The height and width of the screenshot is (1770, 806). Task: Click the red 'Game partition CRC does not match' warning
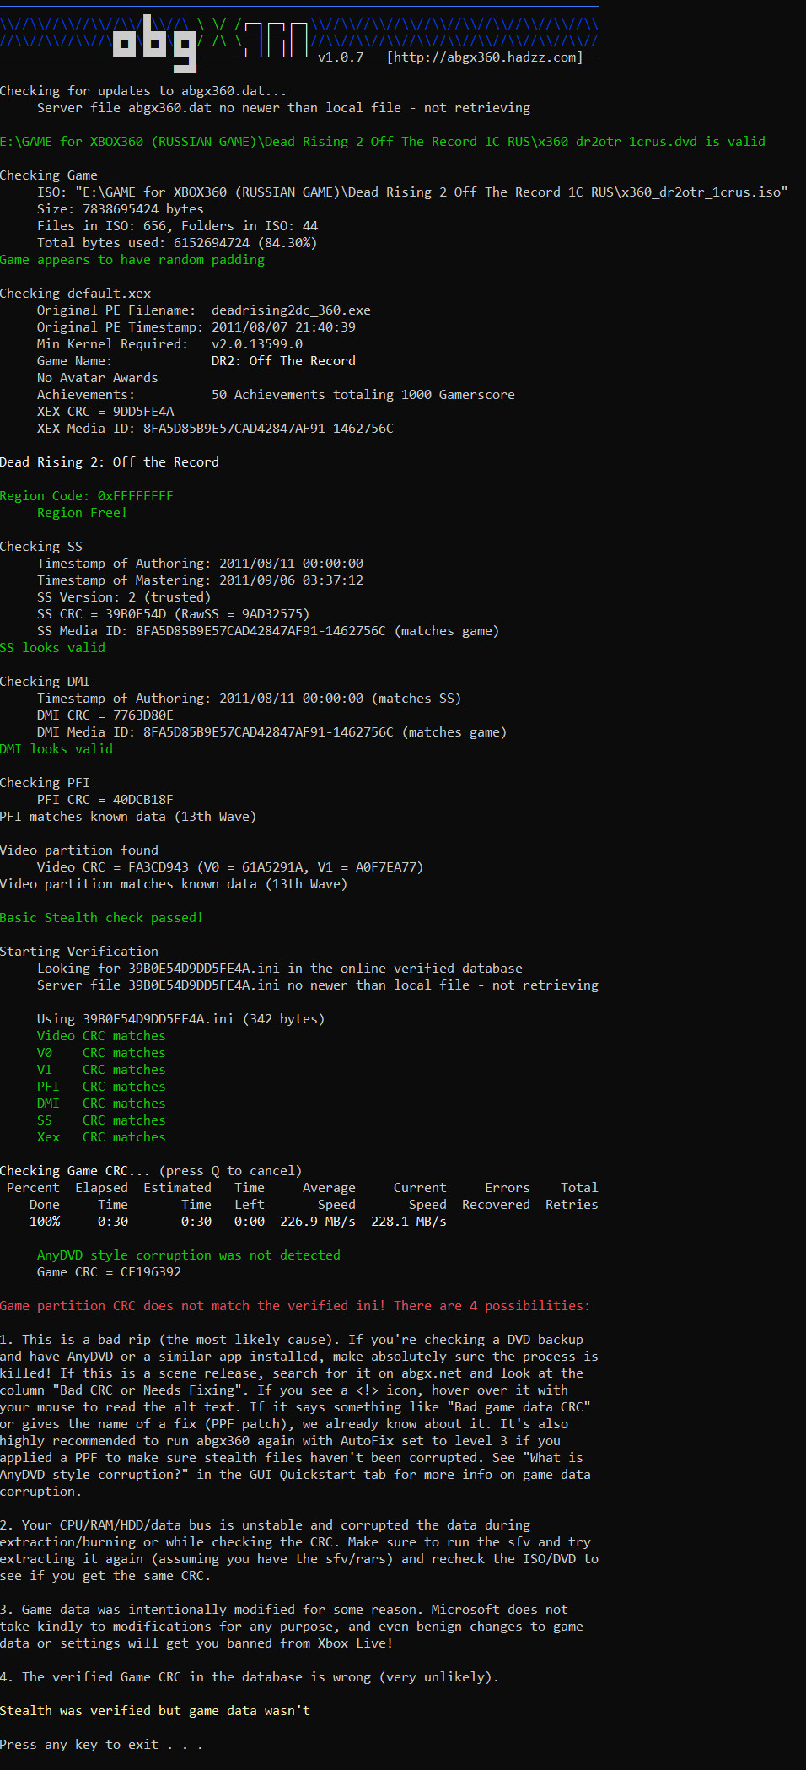click(x=295, y=1306)
